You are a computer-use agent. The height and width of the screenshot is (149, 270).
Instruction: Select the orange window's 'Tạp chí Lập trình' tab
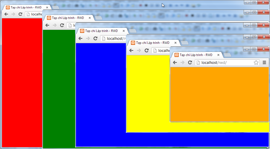click(196, 55)
